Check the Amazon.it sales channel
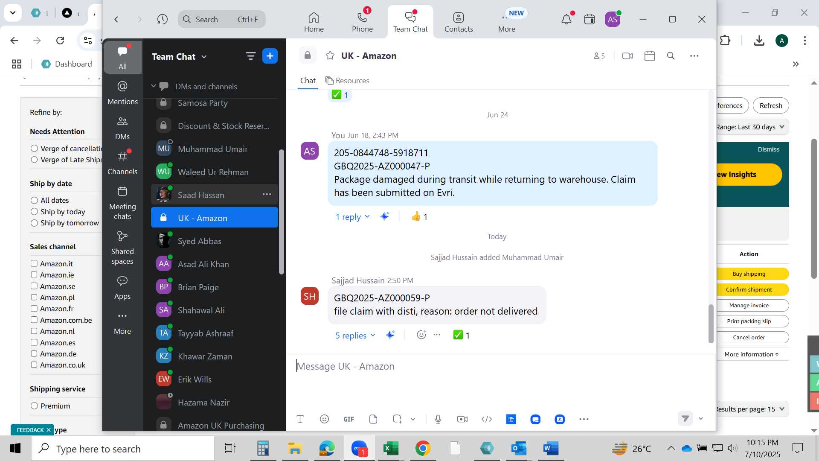The image size is (819, 461). [x=34, y=264]
